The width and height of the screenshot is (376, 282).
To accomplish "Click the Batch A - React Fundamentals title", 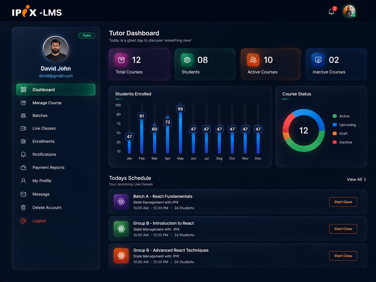I will 163,196.
